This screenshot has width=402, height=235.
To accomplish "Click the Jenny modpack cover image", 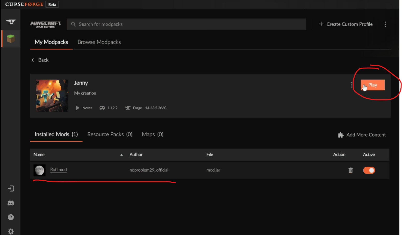I will coord(52,96).
